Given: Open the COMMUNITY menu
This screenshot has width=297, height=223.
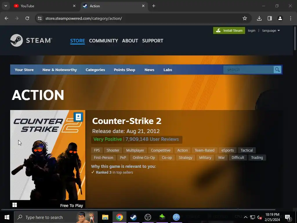Looking at the screenshot, I should [104, 41].
